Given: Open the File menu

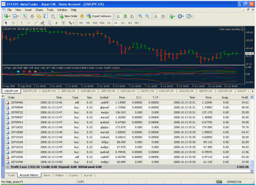Looking at the screenshot, I should [x=9, y=10].
